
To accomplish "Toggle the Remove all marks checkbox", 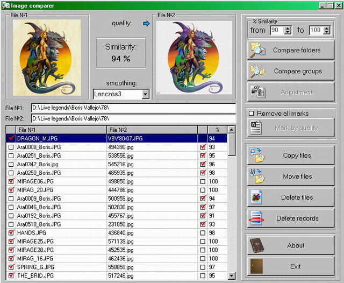I will coord(252,114).
